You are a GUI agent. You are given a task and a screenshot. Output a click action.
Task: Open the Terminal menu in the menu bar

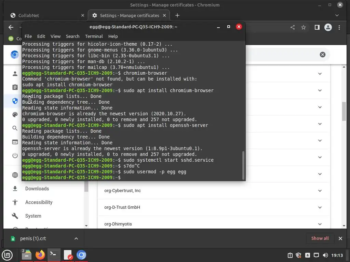click(94, 36)
